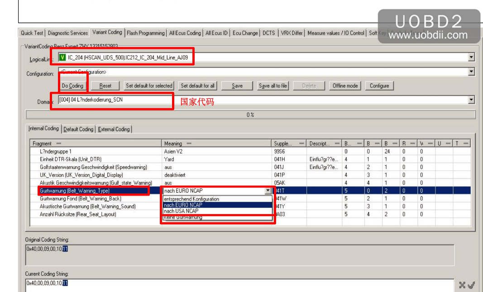Click the Supple... column header filter icon
This screenshot has height=292, width=483.
point(301,144)
